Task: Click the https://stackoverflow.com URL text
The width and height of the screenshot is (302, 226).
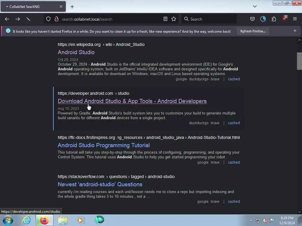Action: pos(81,177)
